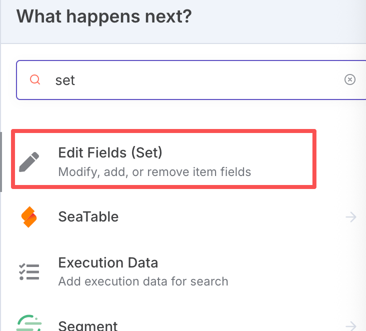Viewport: 366px width, 331px height.
Task: Click "Modify, add, or remove item fields" description
Action: 154,172
